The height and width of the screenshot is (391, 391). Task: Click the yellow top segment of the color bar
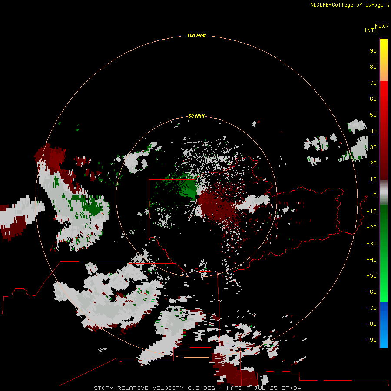coord(384,60)
